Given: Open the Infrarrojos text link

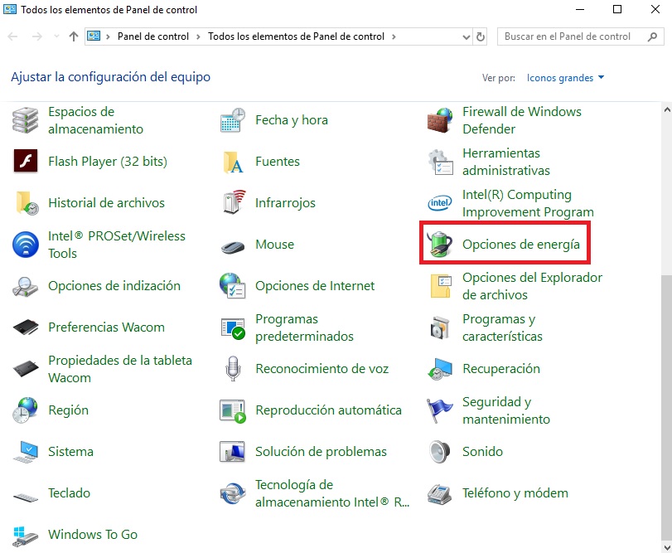Looking at the screenshot, I should click(x=285, y=203).
